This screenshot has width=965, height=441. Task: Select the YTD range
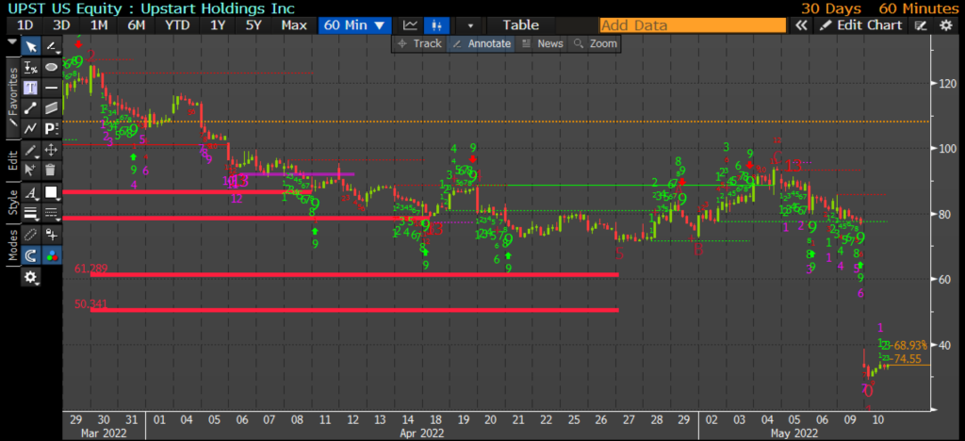(x=176, y=25)
